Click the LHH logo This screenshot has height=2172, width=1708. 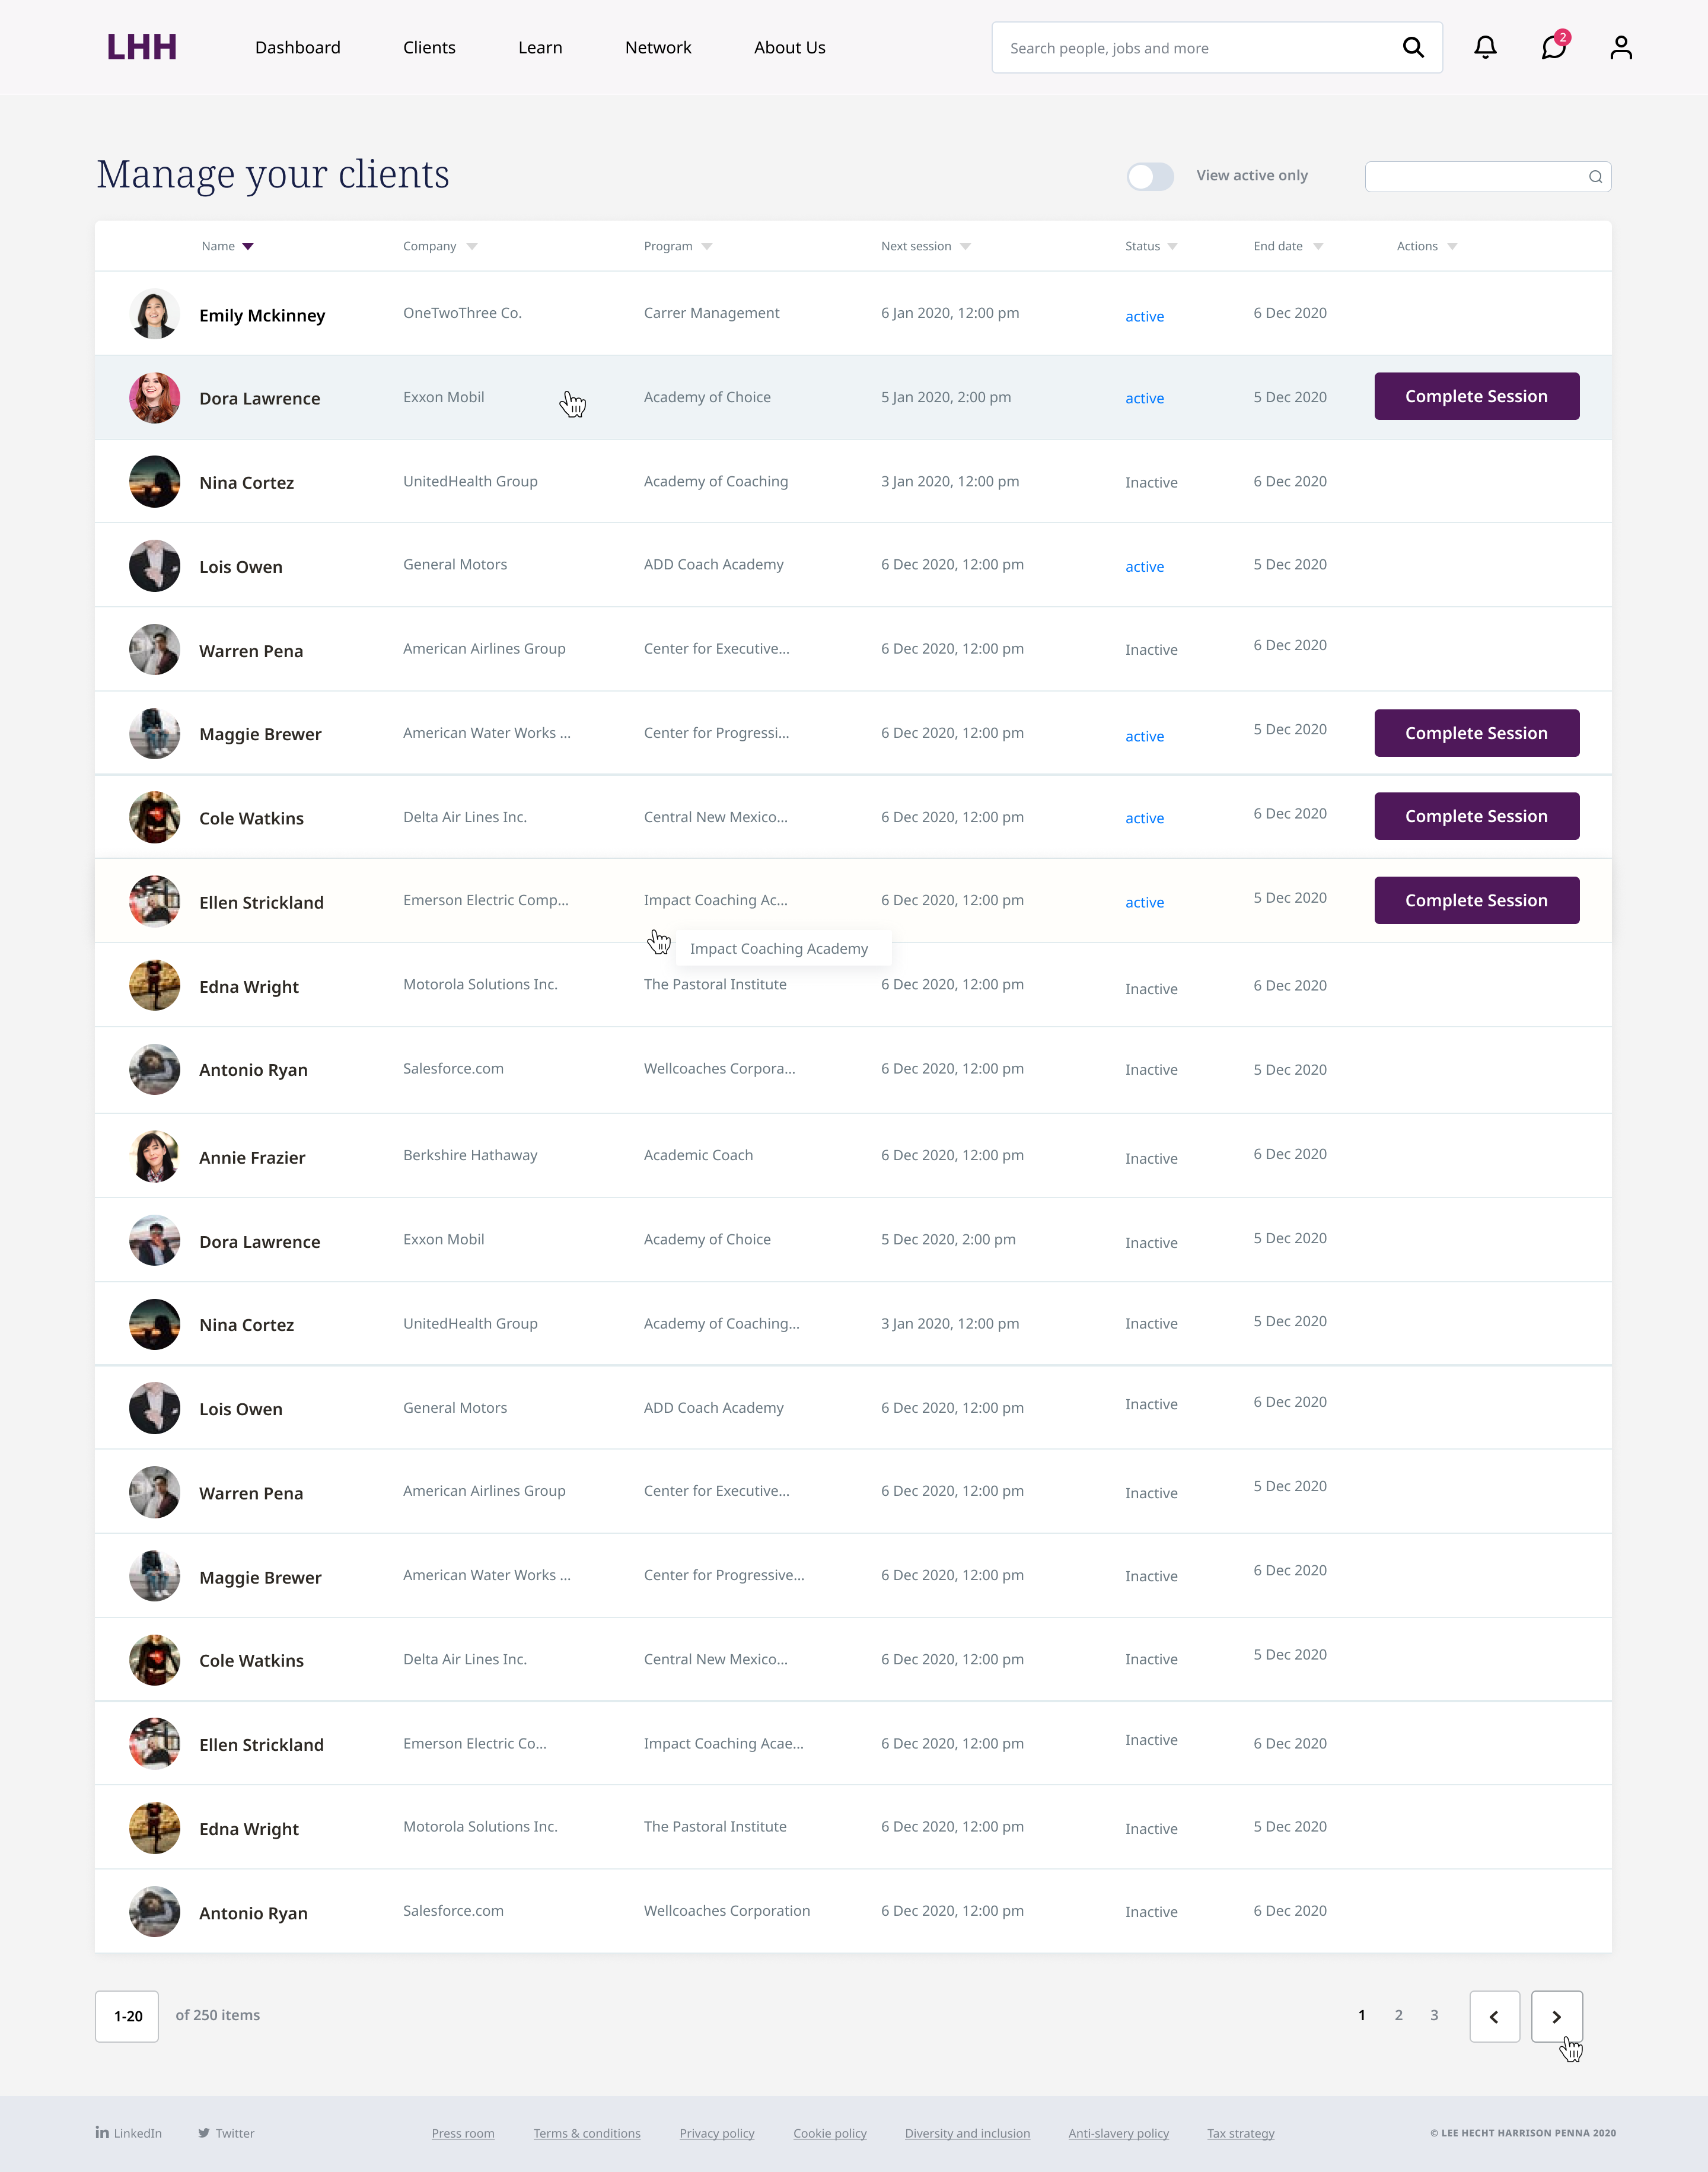[x=142, y=47]
